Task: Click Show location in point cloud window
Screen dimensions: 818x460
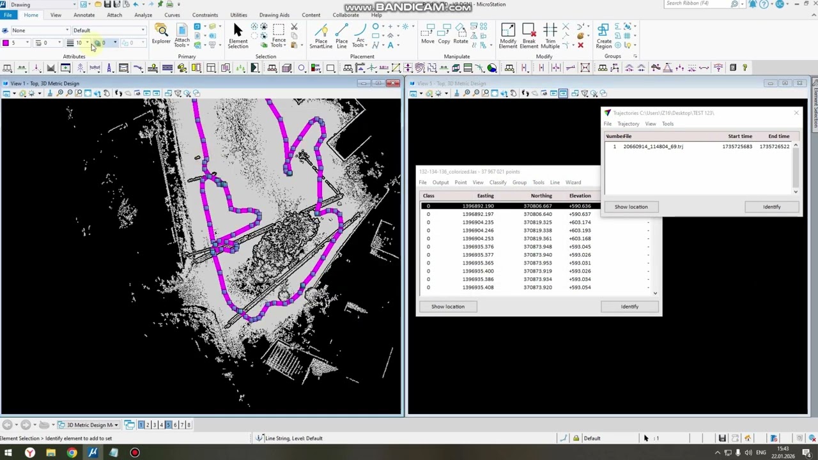Action: (x=447, y=307)
